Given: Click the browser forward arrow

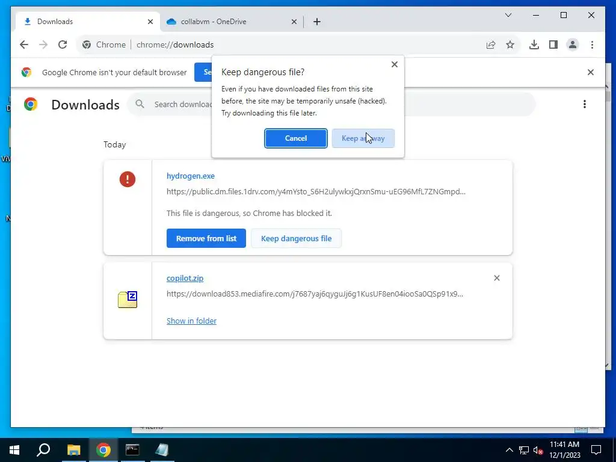Looking at the screenshot, I should [x=43, y=45].
